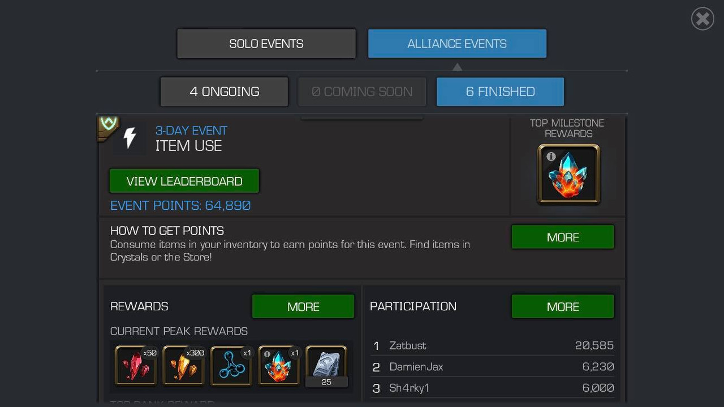Tap the info icon on milestone crystal

click(551, 157)
